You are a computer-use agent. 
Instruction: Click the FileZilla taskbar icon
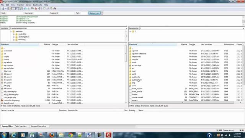pos(108,135)
